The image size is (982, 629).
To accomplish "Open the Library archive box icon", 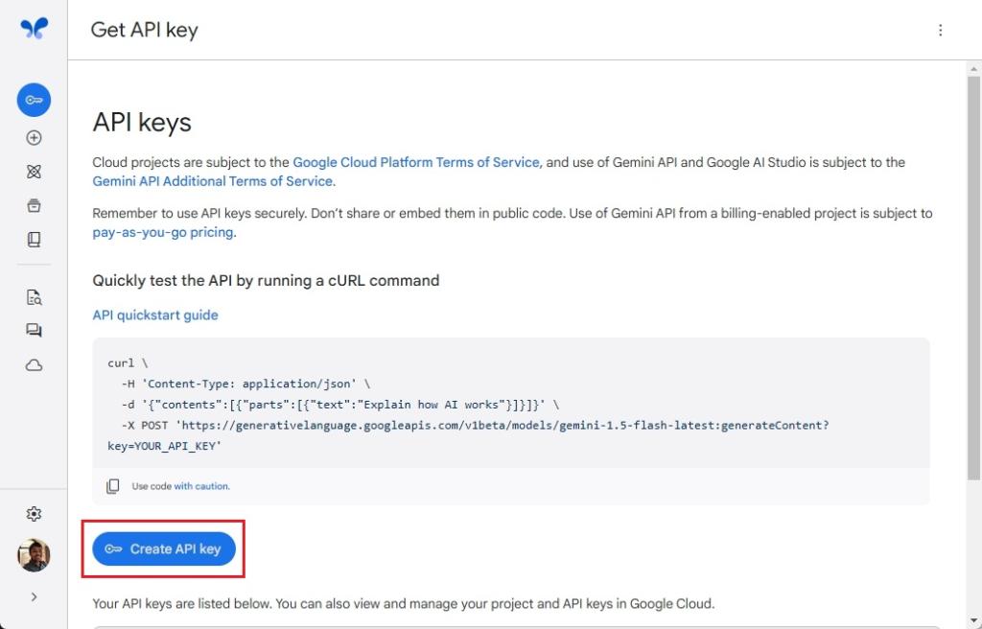I will pos(34,205).
